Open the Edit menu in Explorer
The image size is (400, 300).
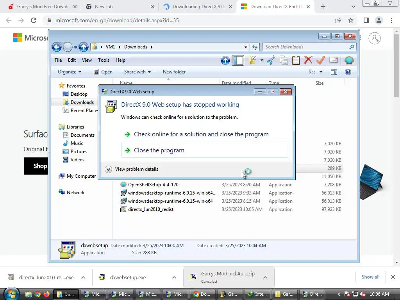[x=72, y=60]
